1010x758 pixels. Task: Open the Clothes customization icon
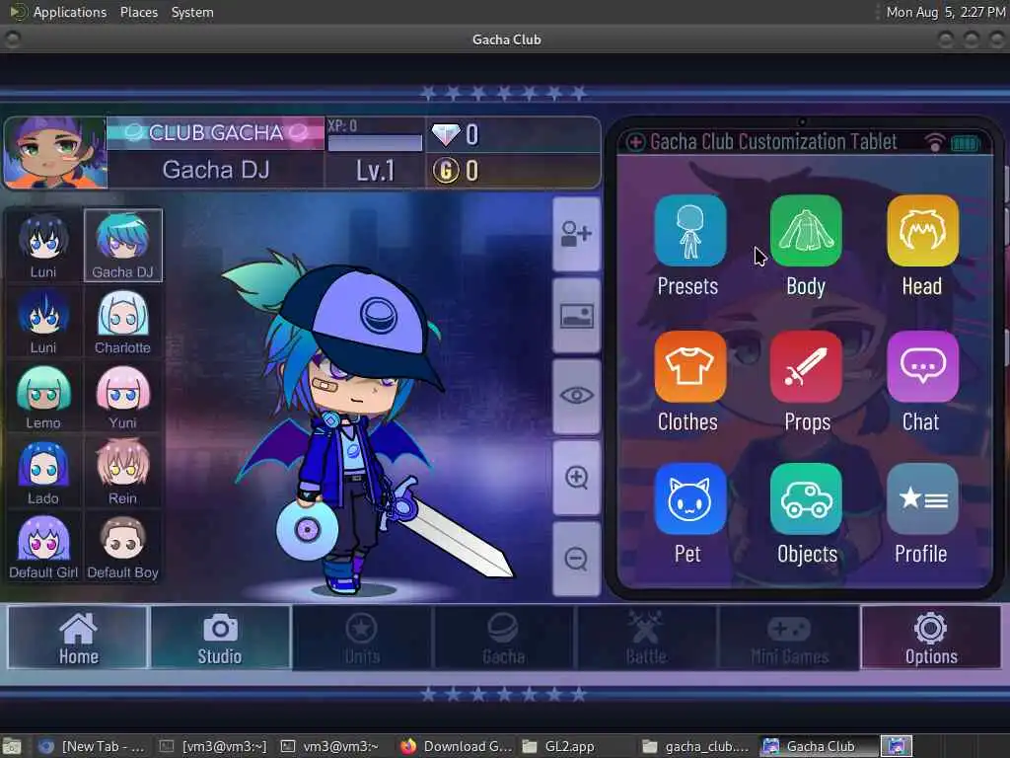click(689, 367)
